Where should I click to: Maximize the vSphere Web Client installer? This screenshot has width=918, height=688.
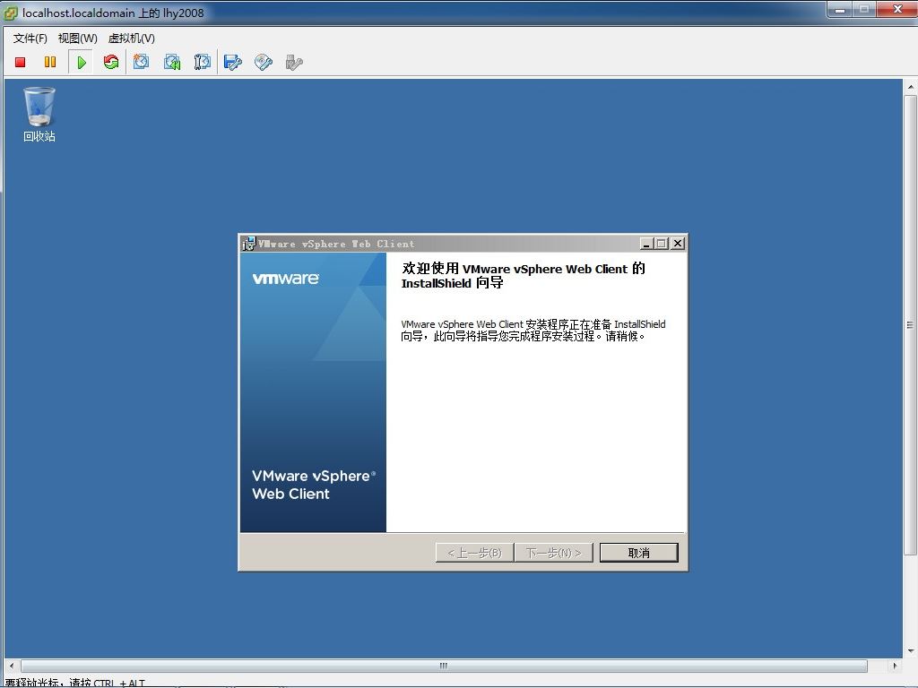point(662,244)
